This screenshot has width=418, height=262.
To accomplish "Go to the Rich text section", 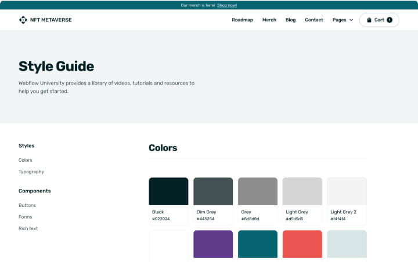I will pos(28,228).
